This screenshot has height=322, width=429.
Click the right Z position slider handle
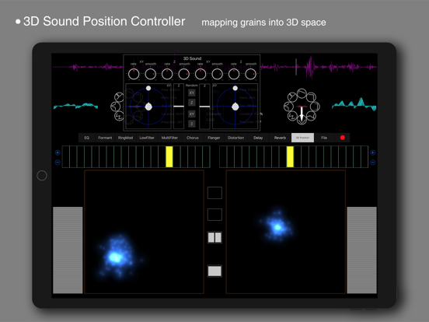(x=204, y=107)
